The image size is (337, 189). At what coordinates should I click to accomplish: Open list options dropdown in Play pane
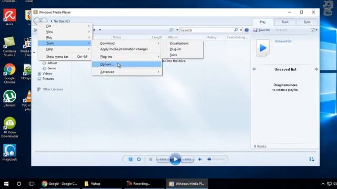pos(314,30)
